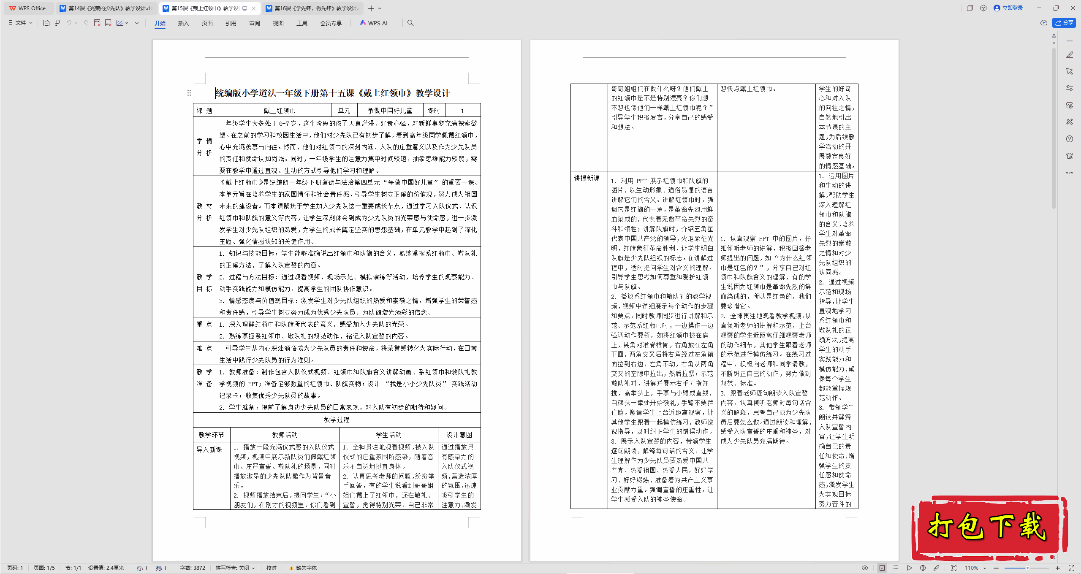
Task: Switch to 第16课 document tab
Action: (x=312, y=8)
